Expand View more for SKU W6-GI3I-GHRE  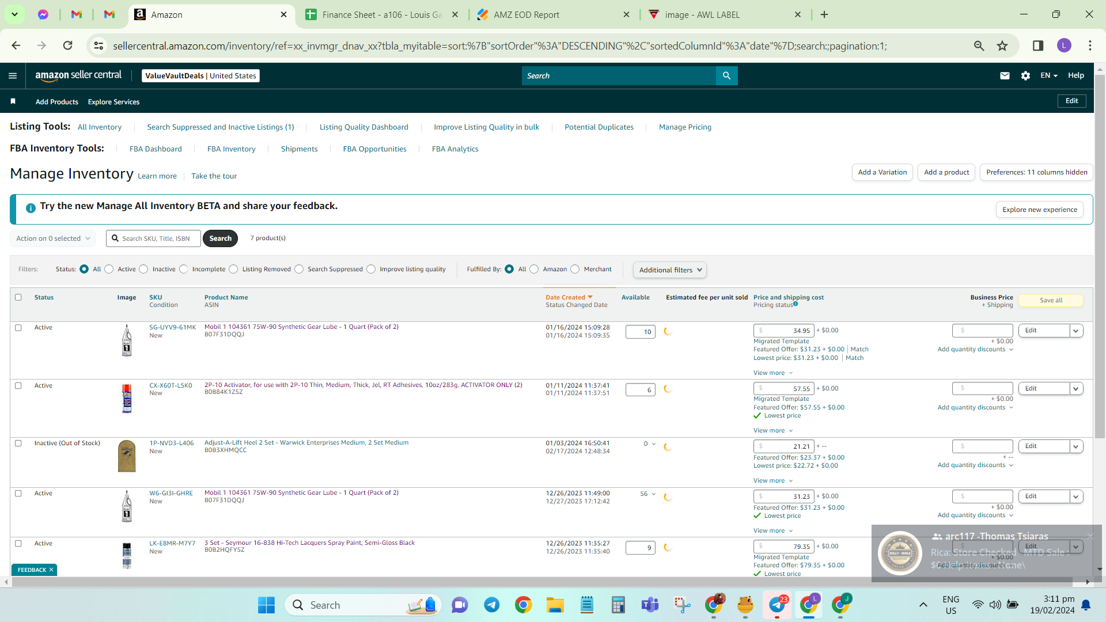click(x=773, y=530)
